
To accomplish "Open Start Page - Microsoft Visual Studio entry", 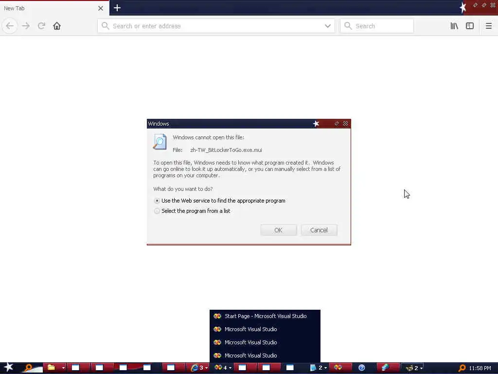I will [x=265, y=316].
